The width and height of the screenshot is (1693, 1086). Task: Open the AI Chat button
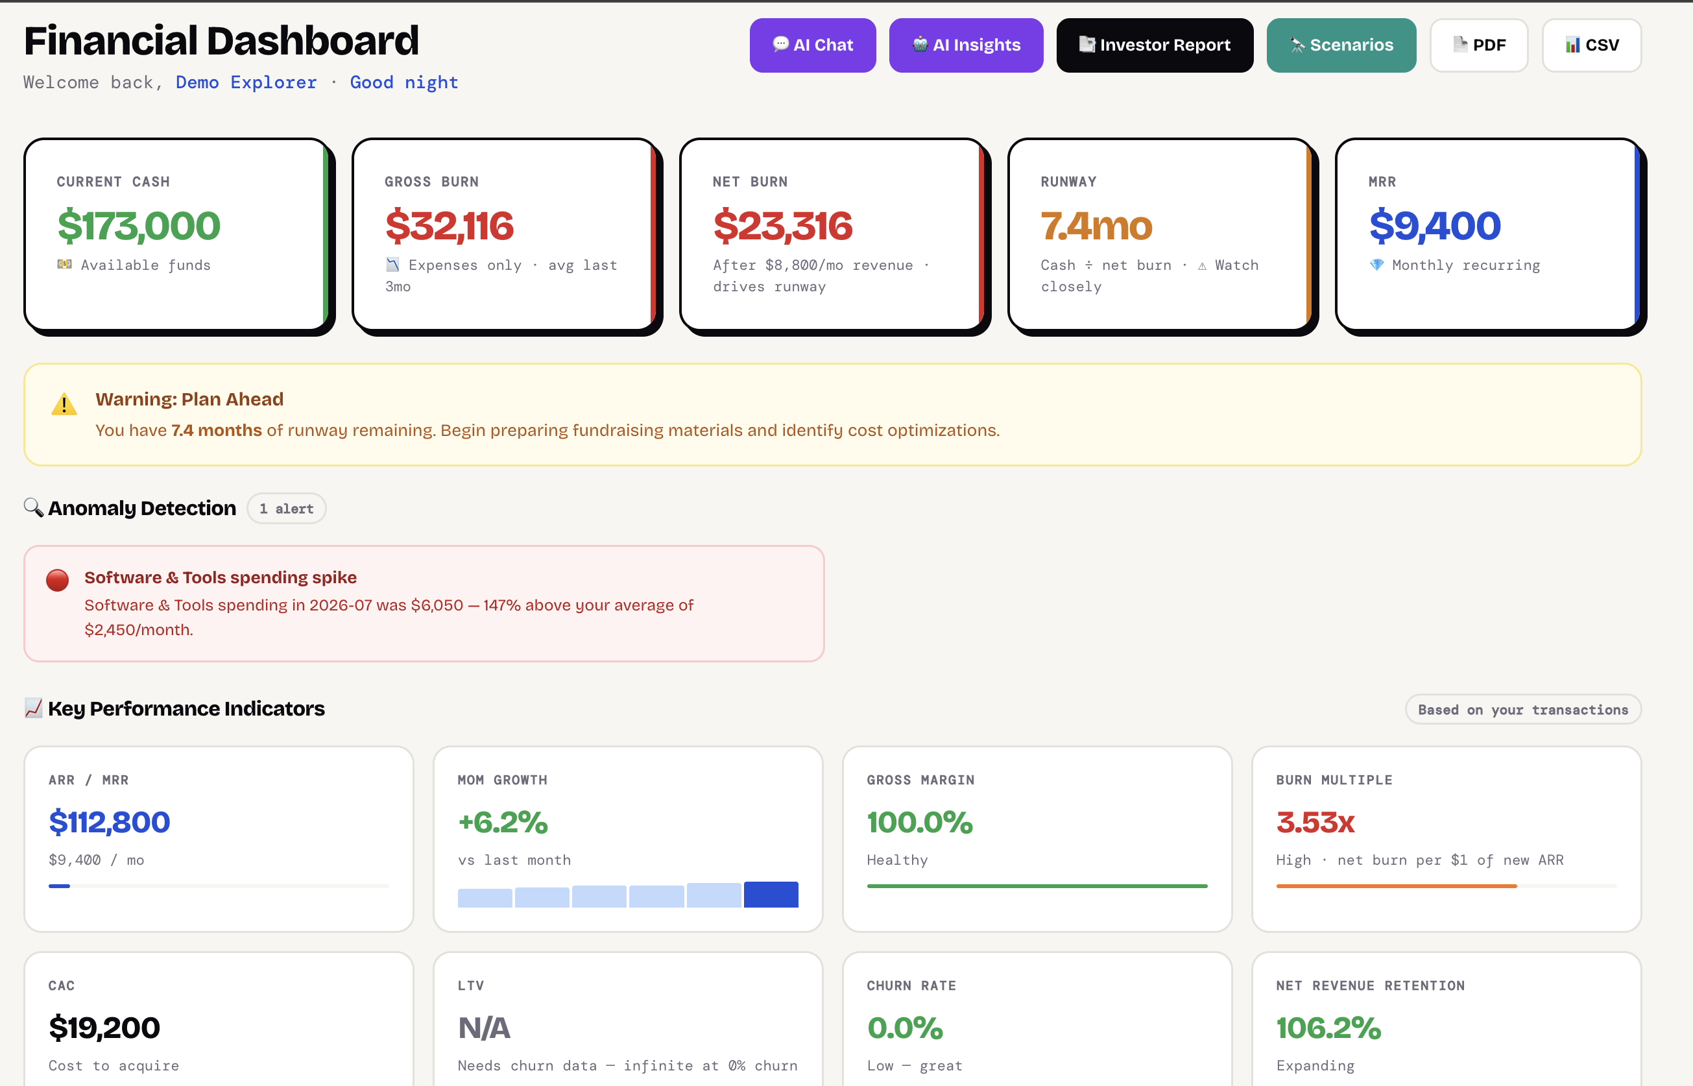click(x=812, y=45)
